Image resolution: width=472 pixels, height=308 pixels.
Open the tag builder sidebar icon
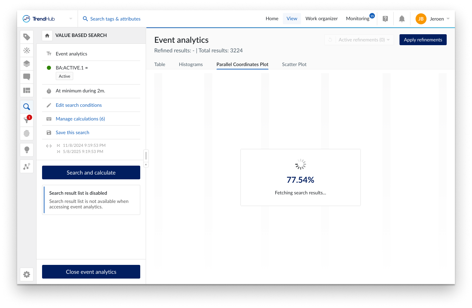click(27, 37)
